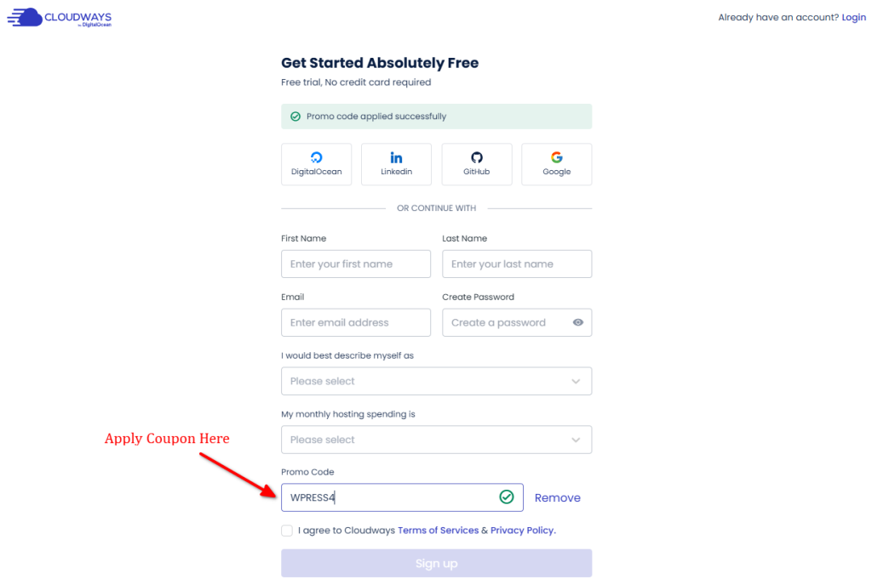Open Terms of Services link
Image resolution: width=872 pixels, height=585 pixels.
(438, 531)
